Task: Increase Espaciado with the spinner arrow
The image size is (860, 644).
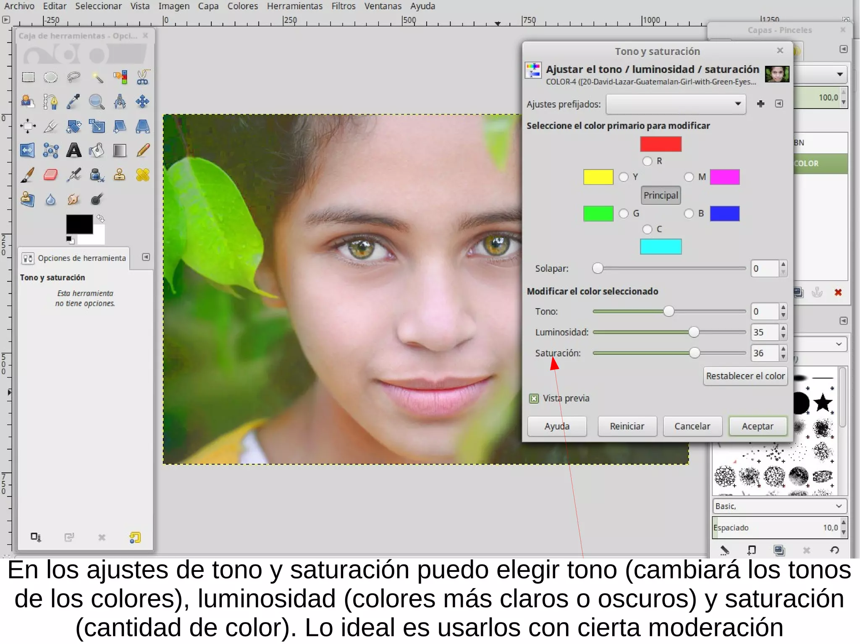Action: pos(843,523)
